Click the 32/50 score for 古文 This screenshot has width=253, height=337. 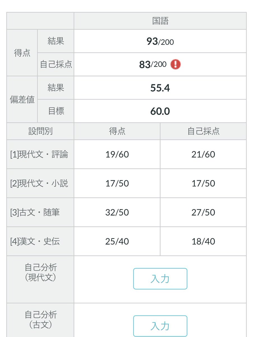(x=117, y=212)
